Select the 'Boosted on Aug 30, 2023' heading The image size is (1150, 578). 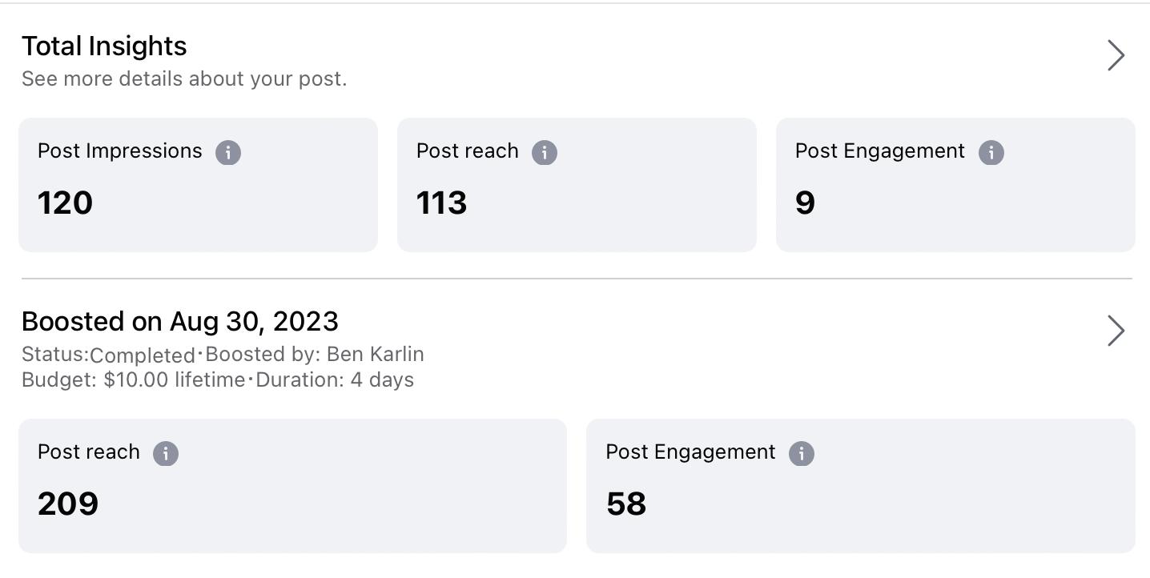[x=180, y=322]
